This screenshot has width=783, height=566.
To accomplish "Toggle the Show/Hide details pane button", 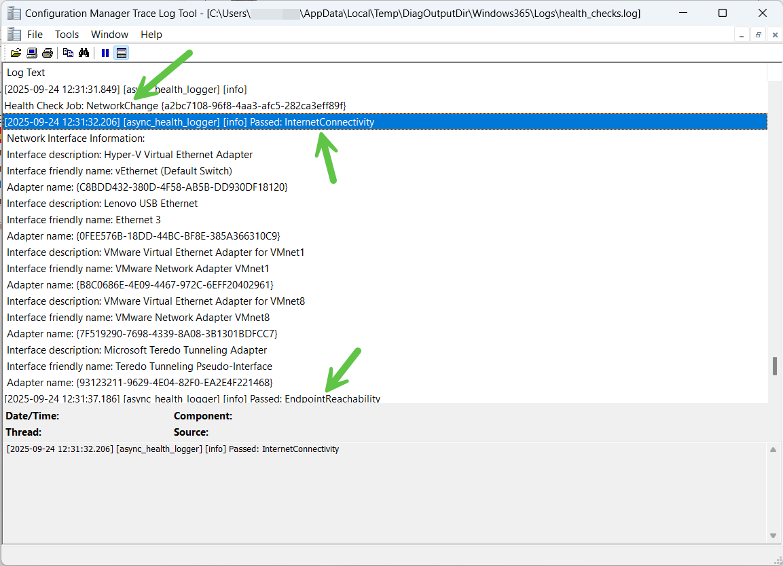I will tap(122, 53).
